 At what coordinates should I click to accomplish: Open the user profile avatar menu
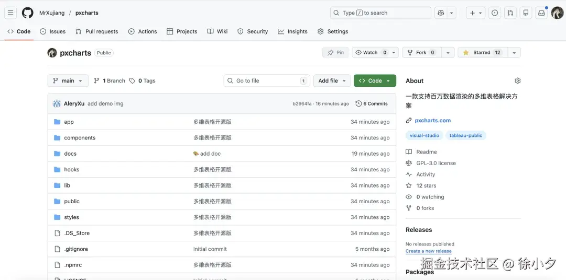coord(557,13)
